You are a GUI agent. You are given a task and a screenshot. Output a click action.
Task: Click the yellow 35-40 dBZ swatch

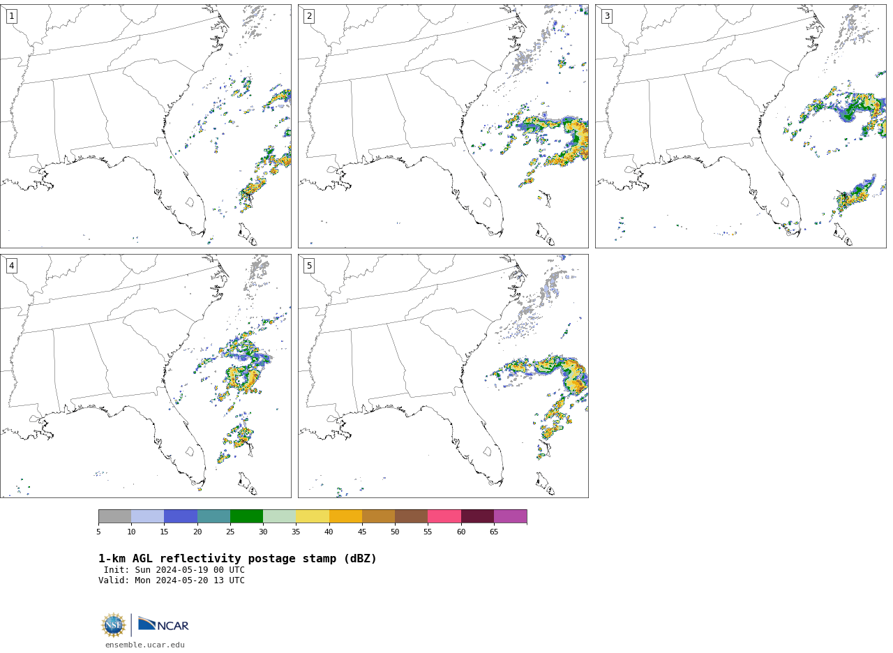[x=313, y=516]
